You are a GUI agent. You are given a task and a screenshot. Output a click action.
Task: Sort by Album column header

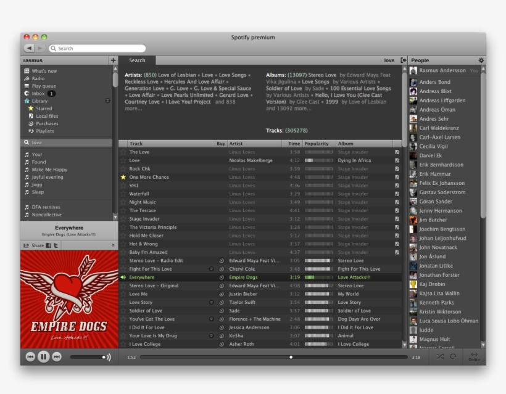coord(364,144)
